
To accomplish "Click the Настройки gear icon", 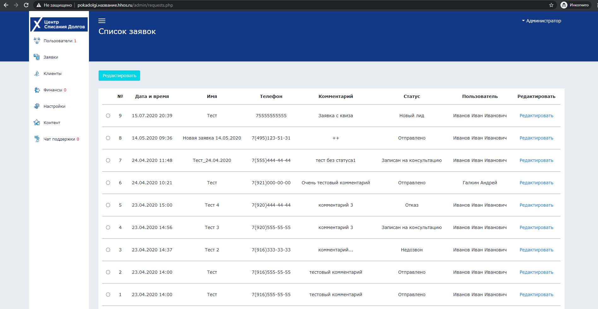I will pos(37,106).
